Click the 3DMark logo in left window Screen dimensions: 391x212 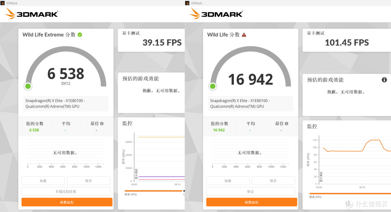(x=31, y=13)
